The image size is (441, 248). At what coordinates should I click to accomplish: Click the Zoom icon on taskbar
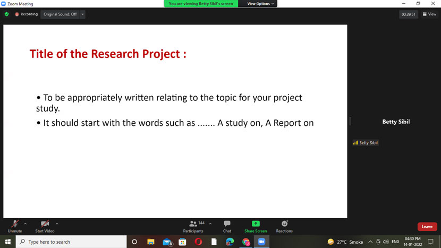[261, 242]
